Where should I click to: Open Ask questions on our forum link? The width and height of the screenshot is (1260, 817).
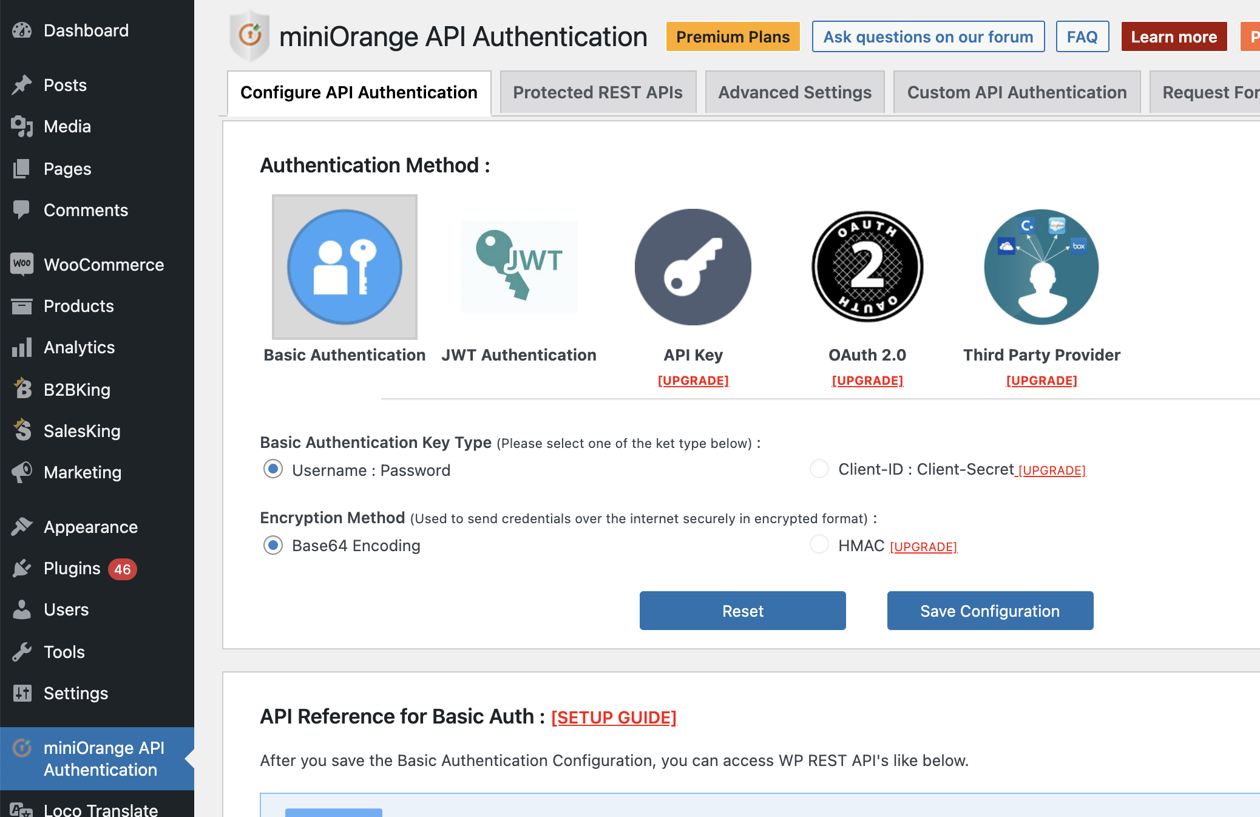tap(929, 37)
